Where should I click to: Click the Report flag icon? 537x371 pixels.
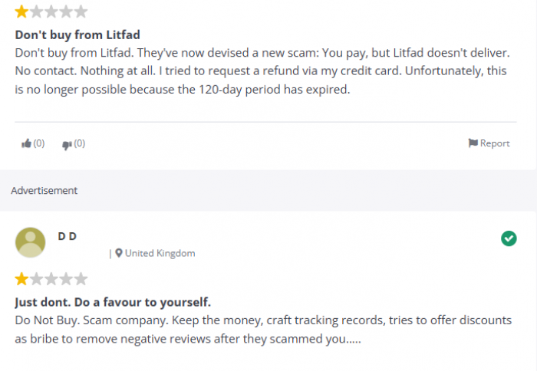[473, 143]
